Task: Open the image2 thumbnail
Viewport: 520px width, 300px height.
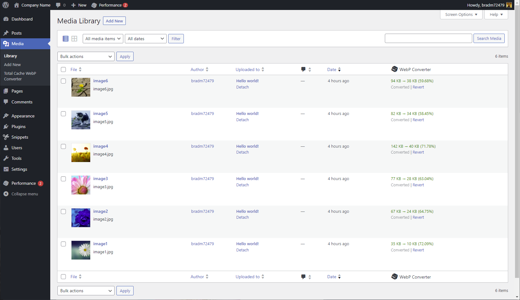Action: pos(81,218)
